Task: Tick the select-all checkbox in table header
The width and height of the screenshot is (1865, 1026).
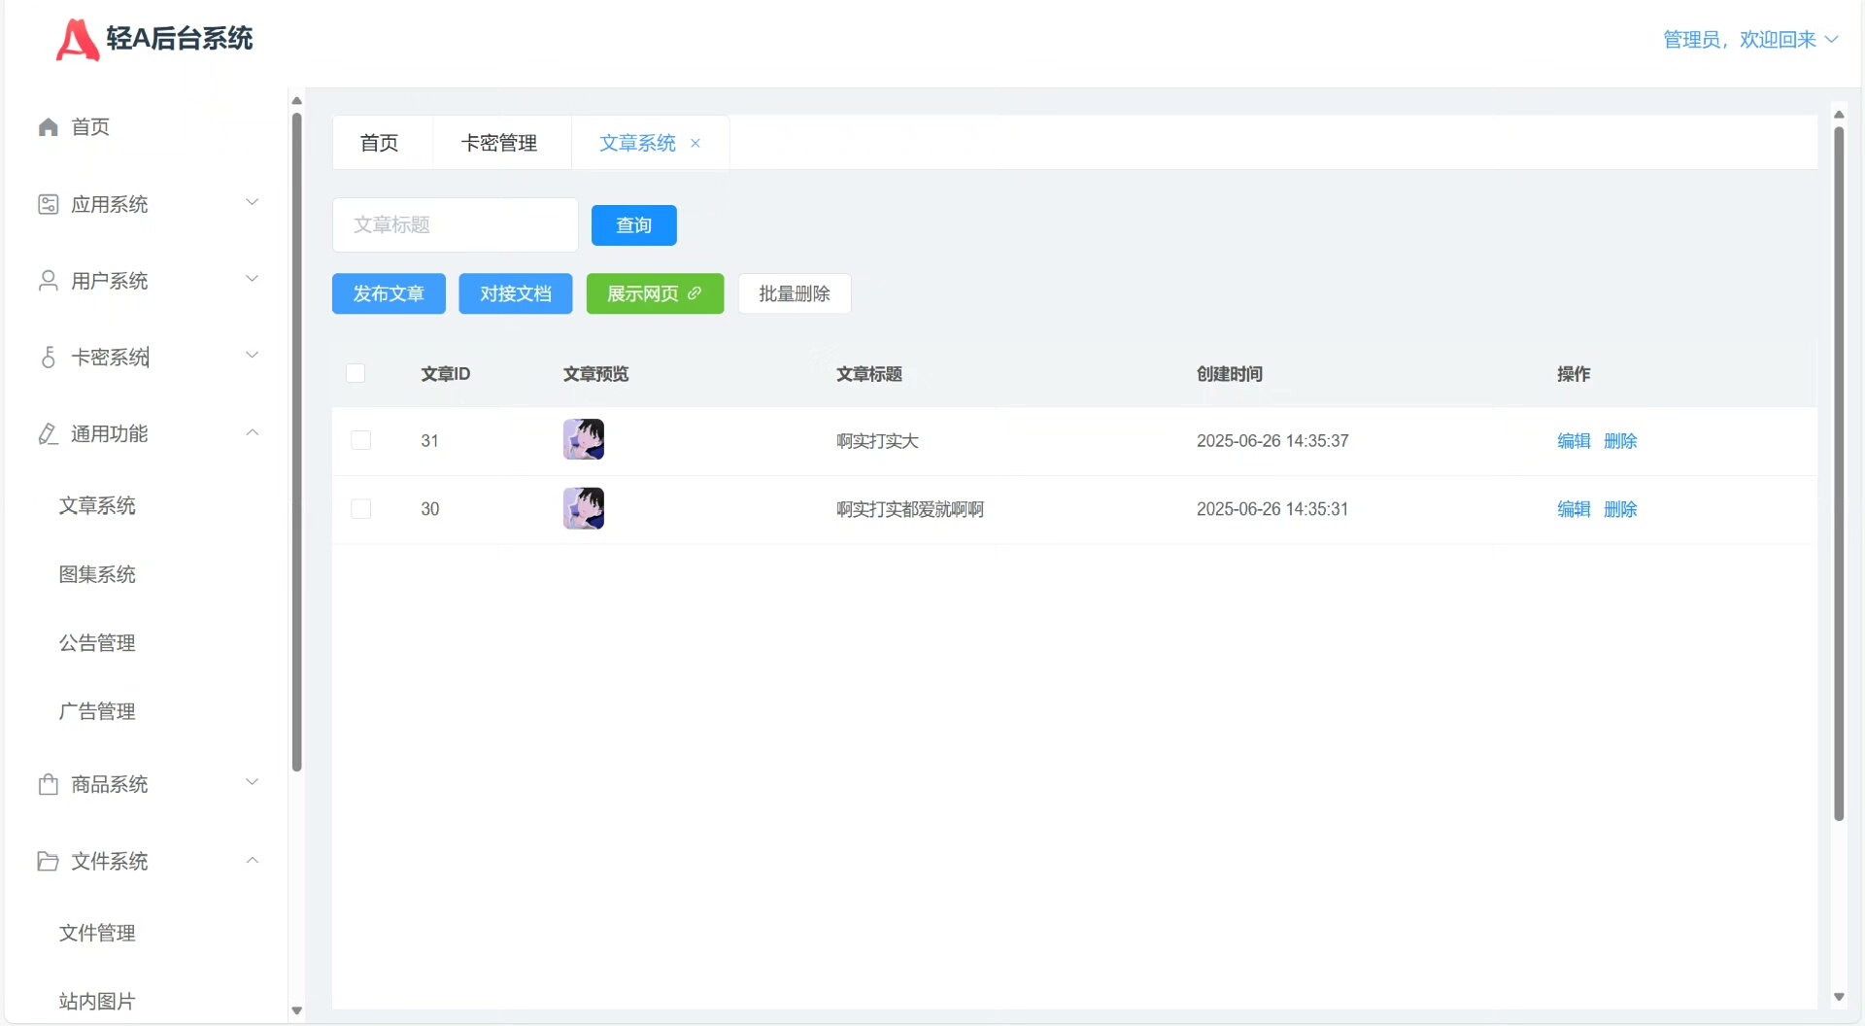Action: point(356,373)
